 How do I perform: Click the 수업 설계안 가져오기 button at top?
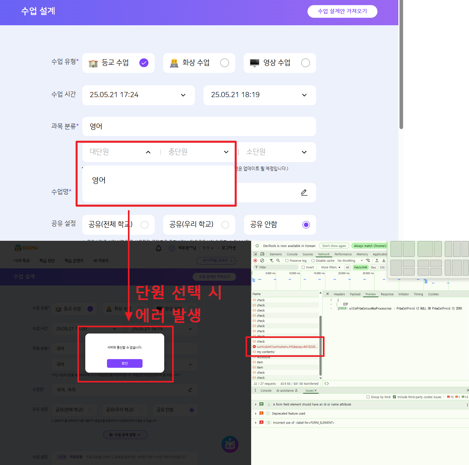(342, 11)
